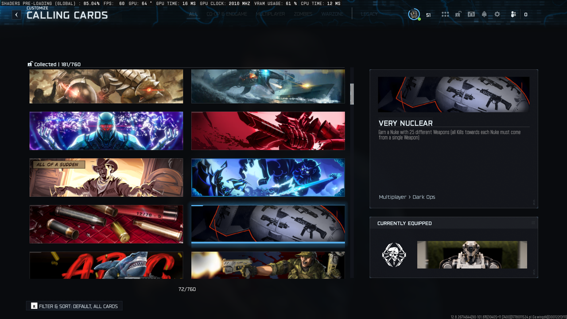Select the whale and warship calling card
The height and width of the screenshot is (319, 567).
tap(268, 86)
